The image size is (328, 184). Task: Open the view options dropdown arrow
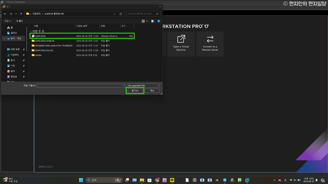coord(147,21)
